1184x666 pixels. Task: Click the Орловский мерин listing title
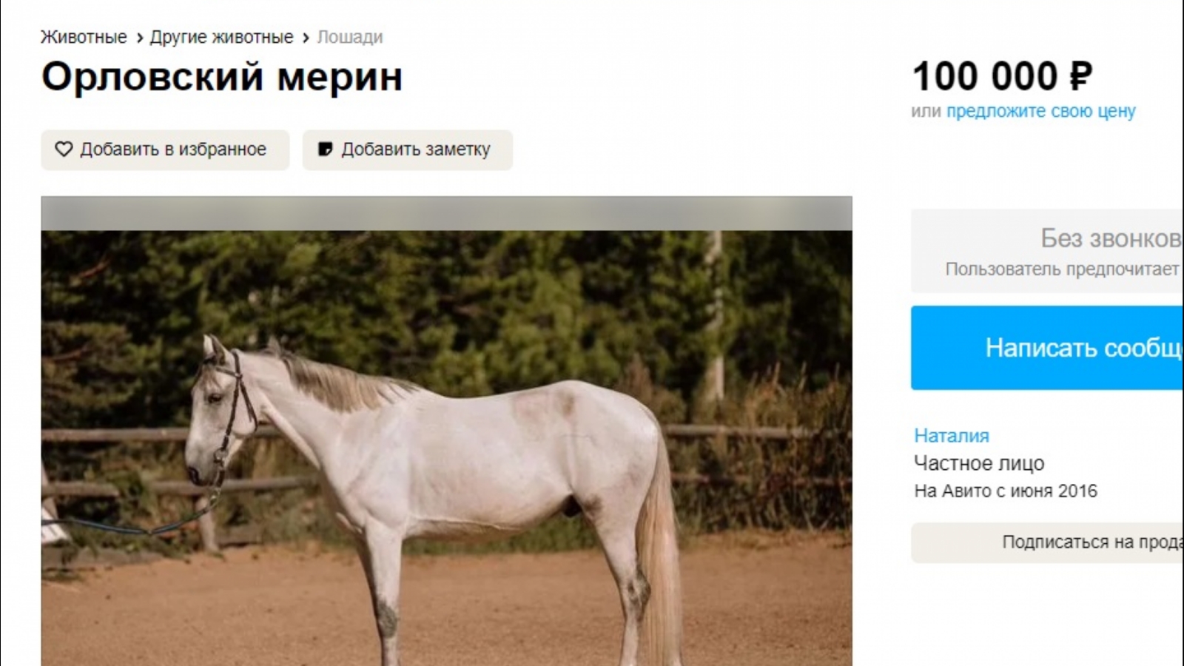coord(222,77)
